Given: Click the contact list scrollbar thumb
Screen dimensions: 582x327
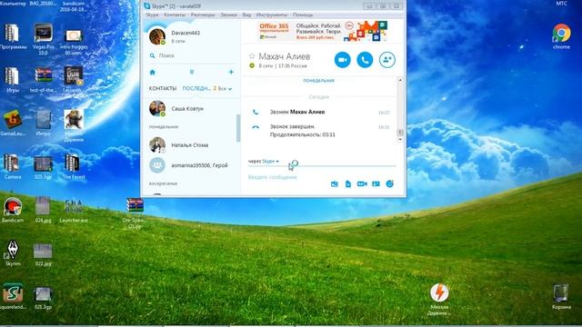Looking at the screenshot, I should coord(238,128).
